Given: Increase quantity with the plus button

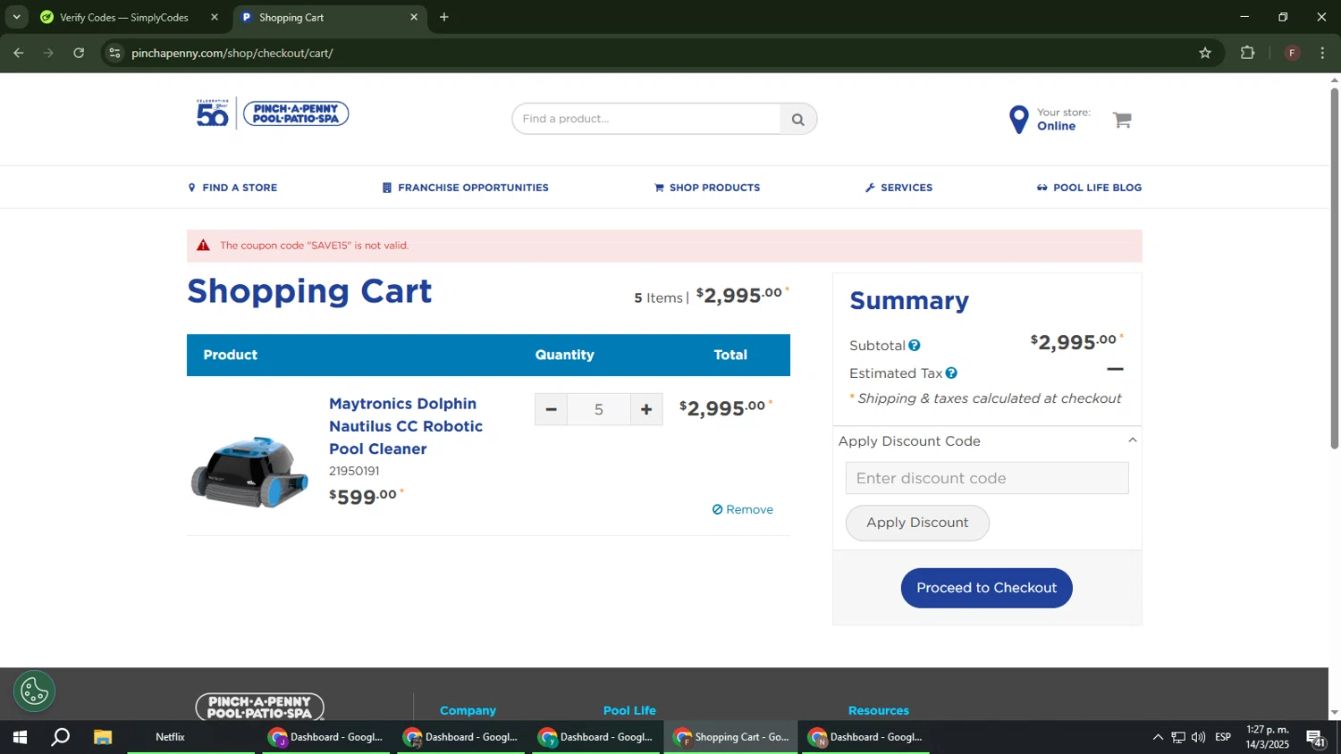Looking at the screenshot, I should (646, 410).
